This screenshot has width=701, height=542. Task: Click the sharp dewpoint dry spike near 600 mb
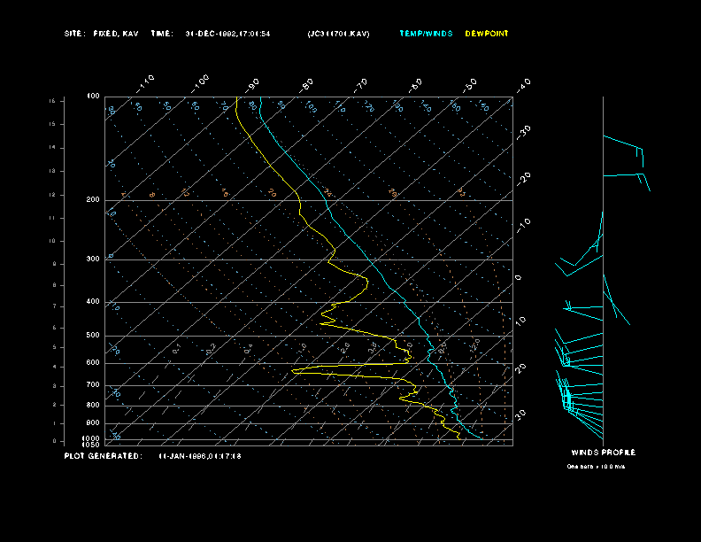(x=295, y=371)
